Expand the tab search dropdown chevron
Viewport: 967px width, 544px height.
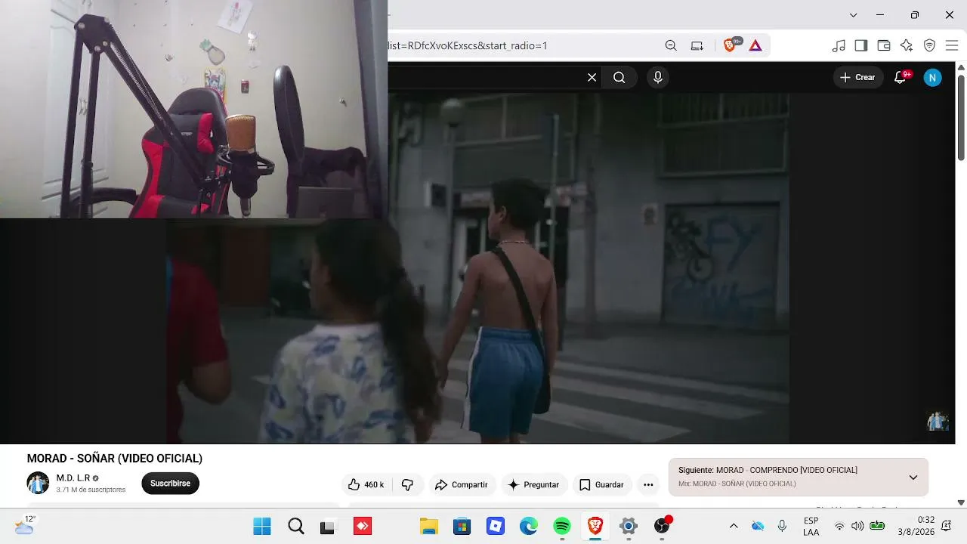[x=854, y=15]
